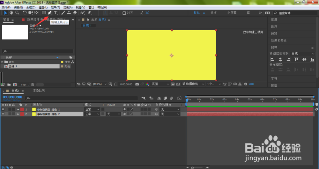Select the Type text tool
319x169 pixels.
tap(56, 13)
